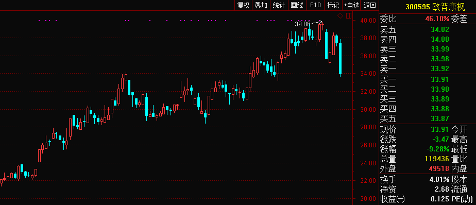Open the 统计 statistics tool
Screen dimensions: 476x205
(279, 5)
